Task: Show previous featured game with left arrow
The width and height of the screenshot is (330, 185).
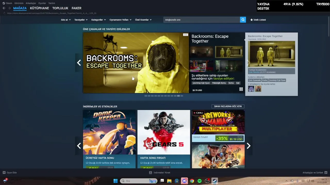Action: coord(79,63)
